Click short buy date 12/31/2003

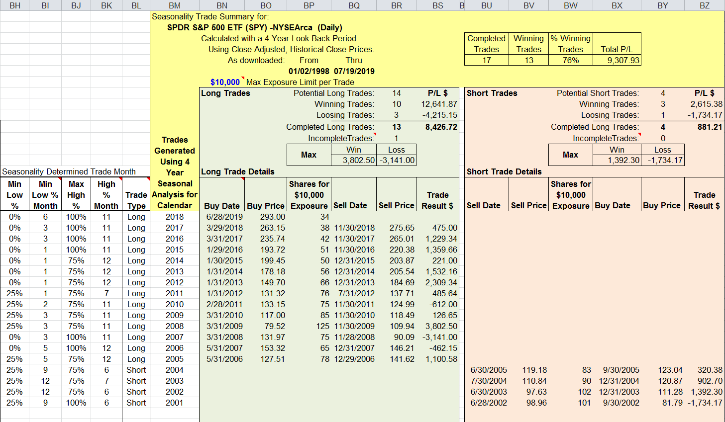[619, 392]
